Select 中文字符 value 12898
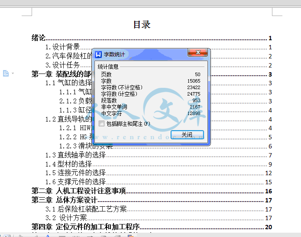The height and width of the screenshot is (237, 301). click(194, 113)
